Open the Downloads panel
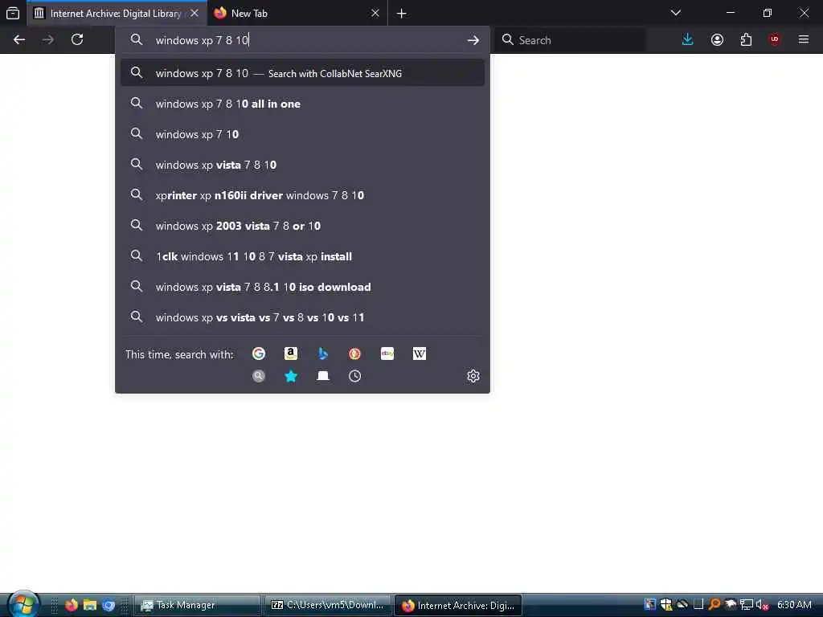The height and width of the screenshot is (617, 823). click(x=688, y=40)
